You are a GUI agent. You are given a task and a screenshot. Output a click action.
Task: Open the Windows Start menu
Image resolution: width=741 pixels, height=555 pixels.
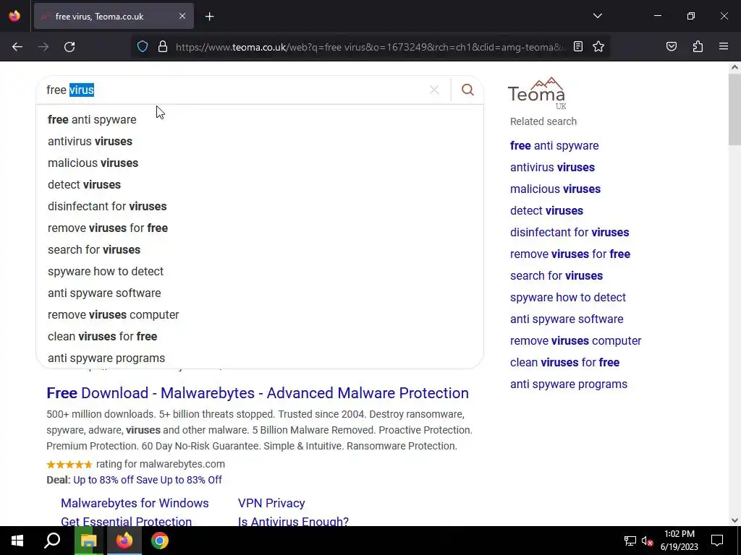click(17, 541)
